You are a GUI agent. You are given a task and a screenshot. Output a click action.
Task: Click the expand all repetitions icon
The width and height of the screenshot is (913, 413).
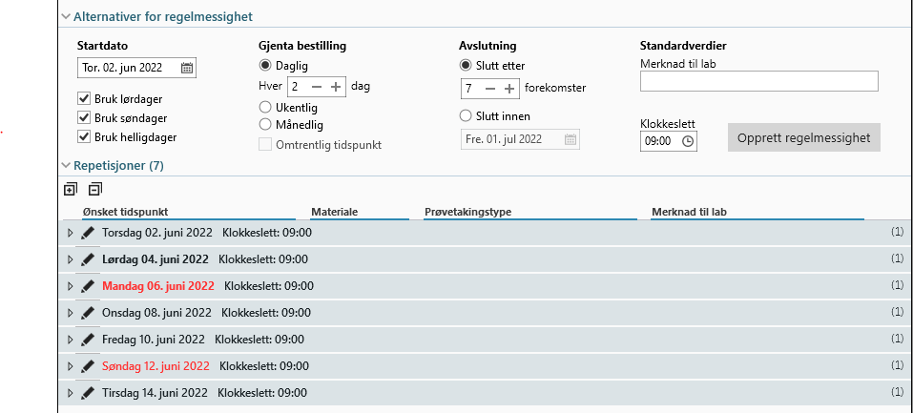click(x=70, y=190)
